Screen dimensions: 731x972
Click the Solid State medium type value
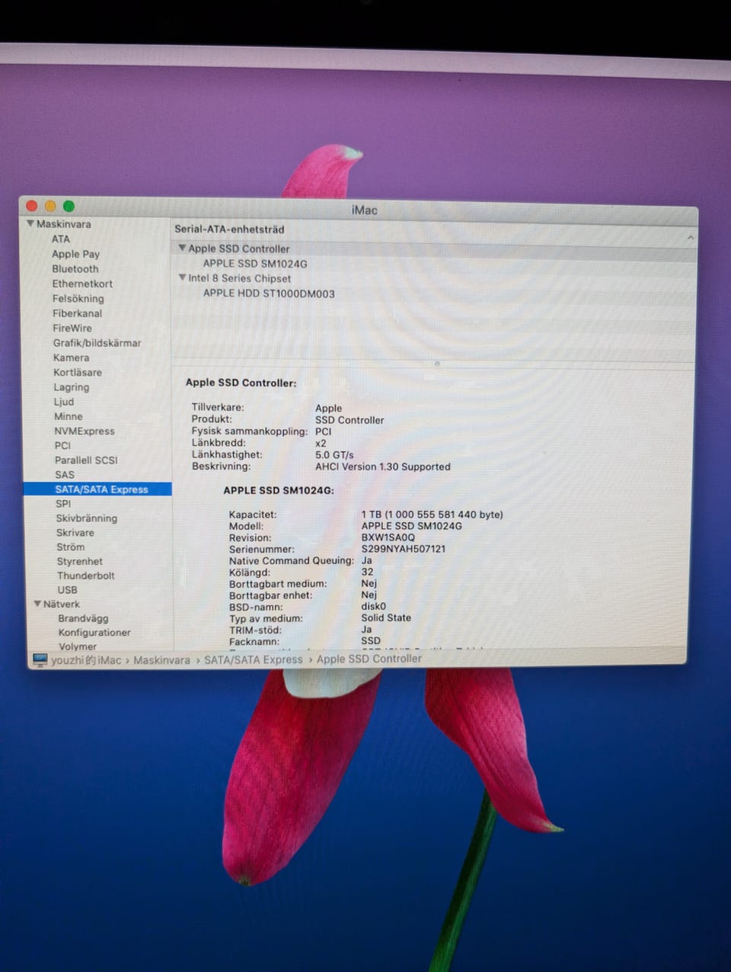[x=386, y=618]
